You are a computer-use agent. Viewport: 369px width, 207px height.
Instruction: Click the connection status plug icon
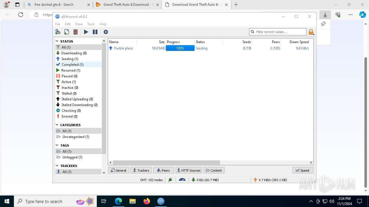click(x=170, y=180)
